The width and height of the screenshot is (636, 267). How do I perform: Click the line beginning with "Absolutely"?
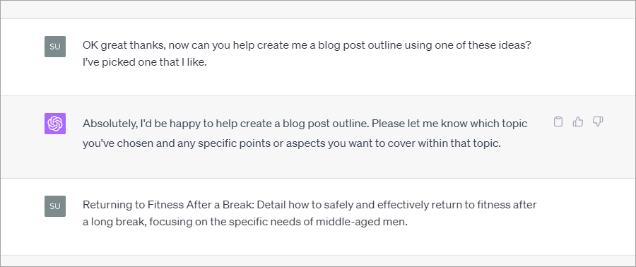[305, 124]
